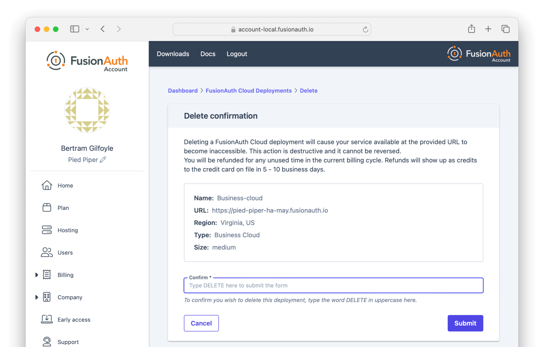Select the Hosting server icon
Image resolution: width=544 pixels, height=347 pixels.
(47, 230)
